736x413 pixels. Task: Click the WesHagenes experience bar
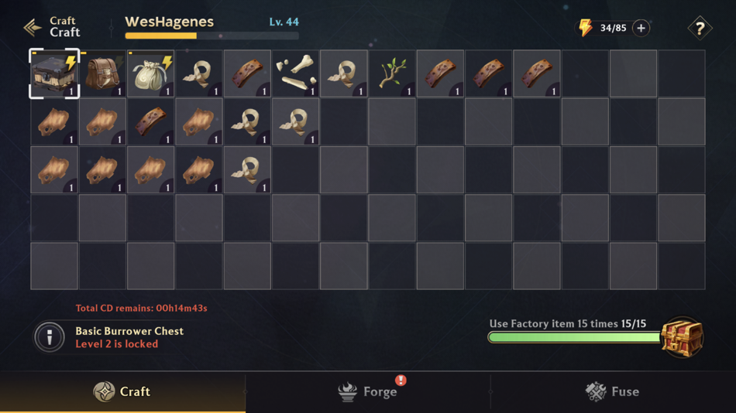point(212,36)
